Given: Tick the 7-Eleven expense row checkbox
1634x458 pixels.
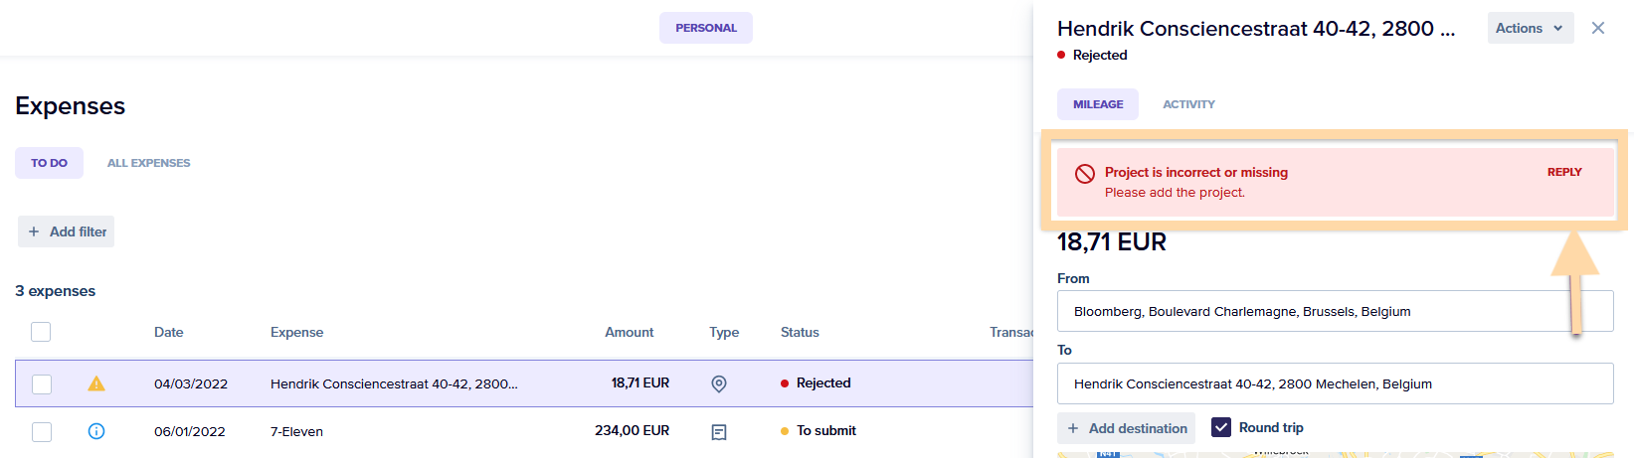Looking at the screenshot, I should click(42, 431).
